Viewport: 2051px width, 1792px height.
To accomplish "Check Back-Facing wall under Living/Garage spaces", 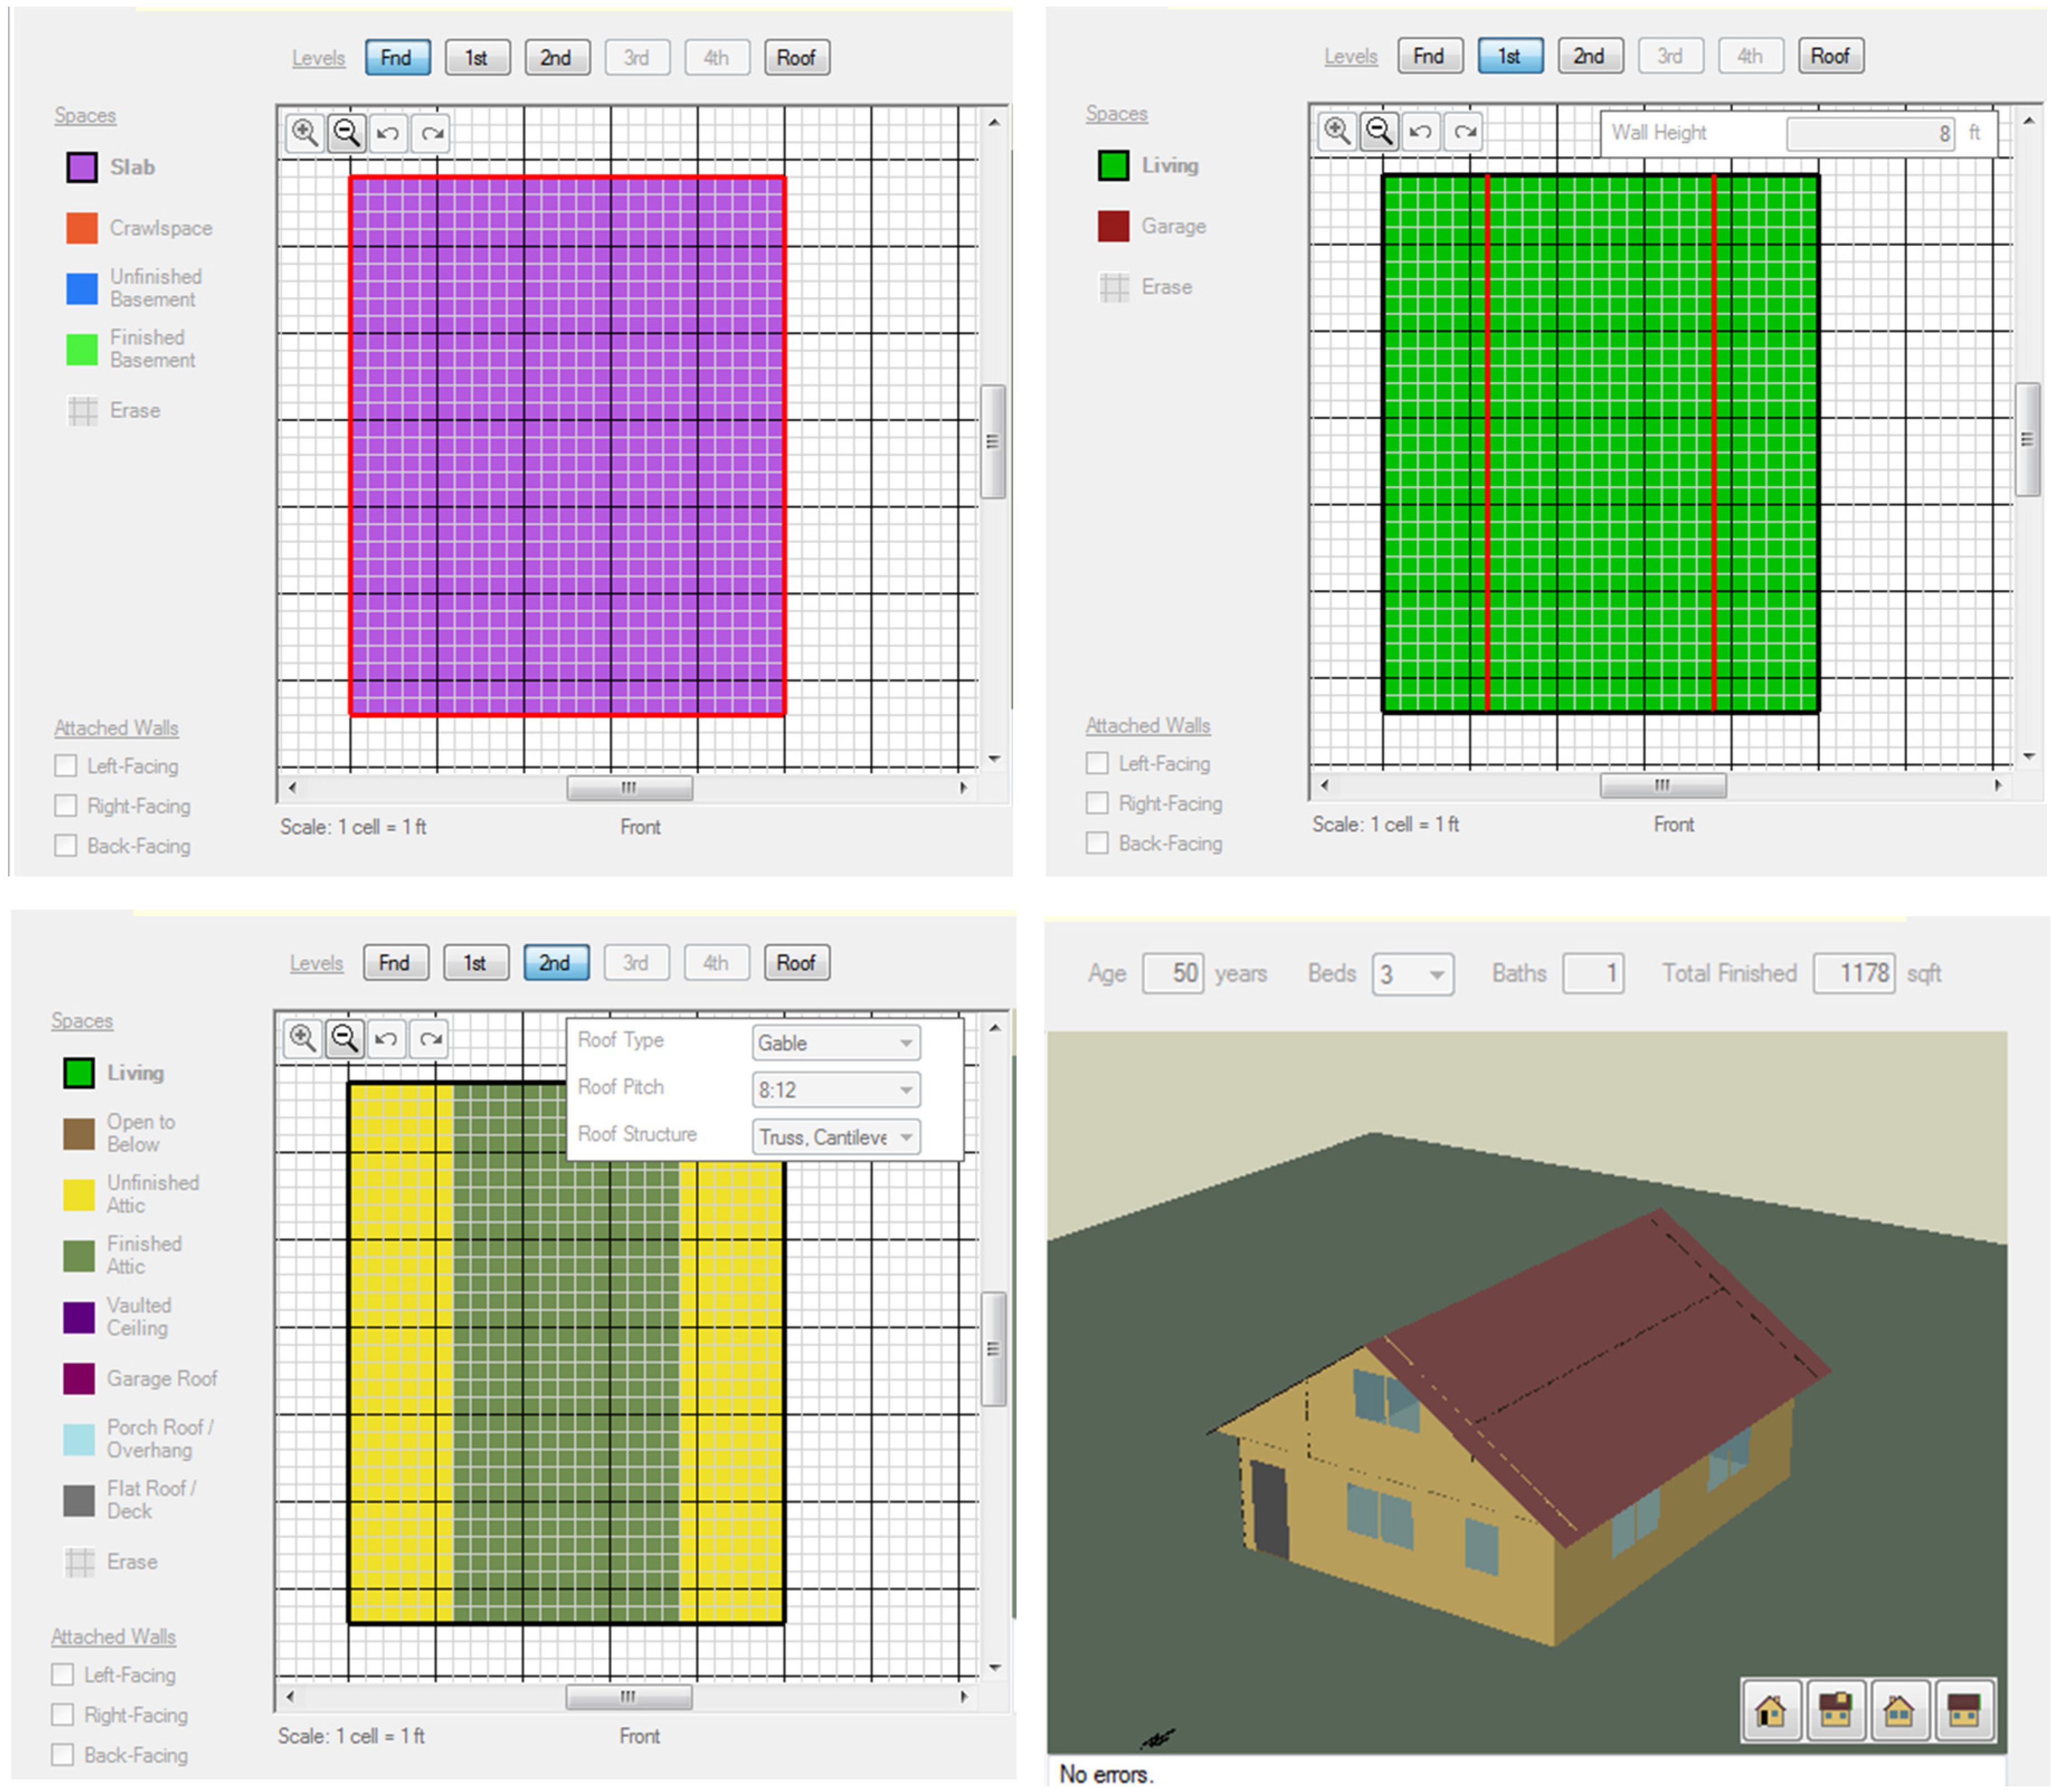I will [x=1098, y=843].
